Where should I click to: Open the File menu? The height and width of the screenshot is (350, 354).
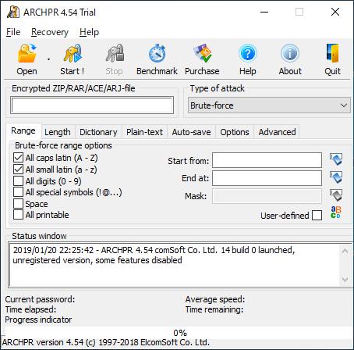pos(13,32)
